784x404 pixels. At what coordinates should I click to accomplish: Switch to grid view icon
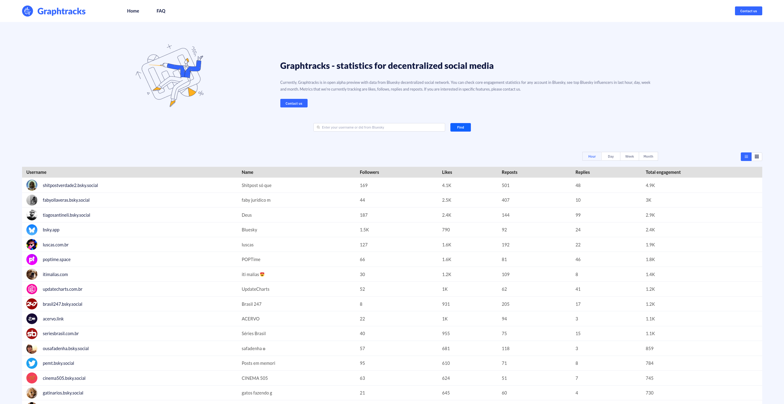click(757, 157)
